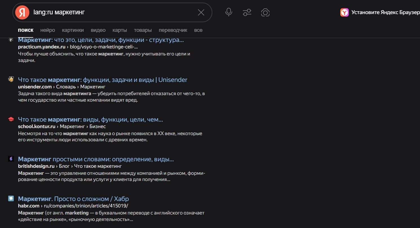
Task: Click the Unisender result favicon
Action: [11, 79]
